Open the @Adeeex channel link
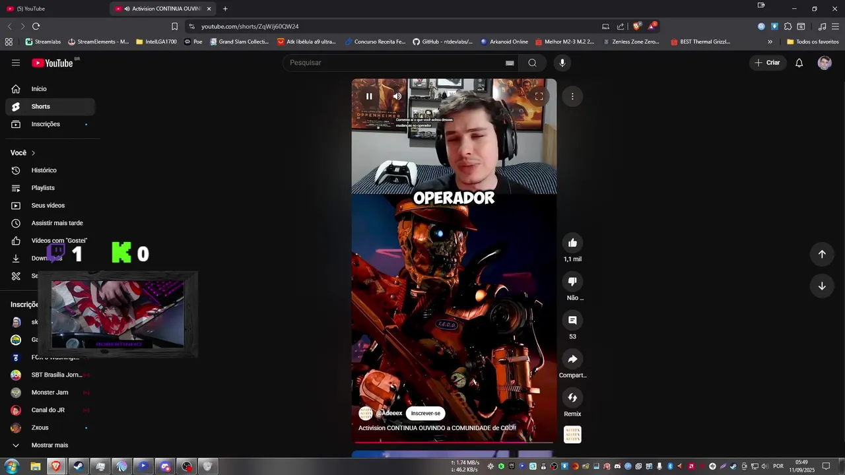845x475 pixels. 389,414
